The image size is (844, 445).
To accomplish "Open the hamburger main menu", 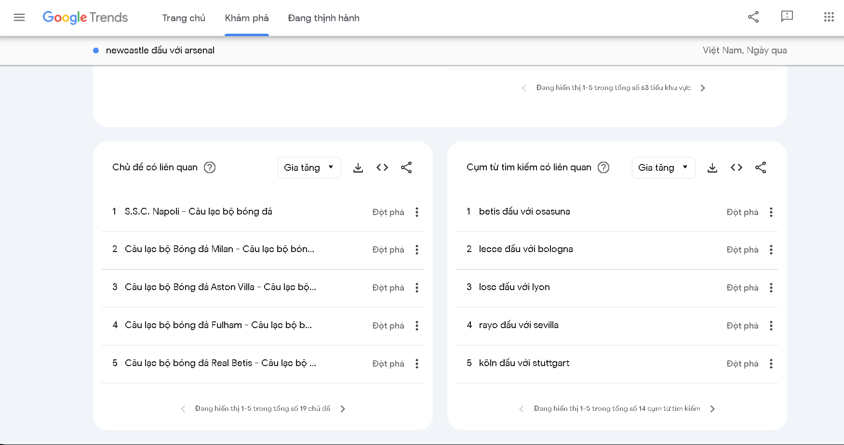I will 19,18.
